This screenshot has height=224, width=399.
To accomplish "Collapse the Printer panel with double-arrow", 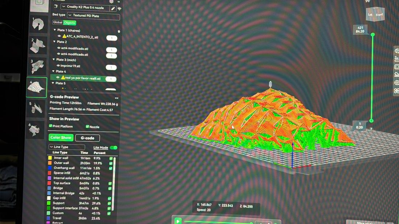I will [x=119, y=1].
